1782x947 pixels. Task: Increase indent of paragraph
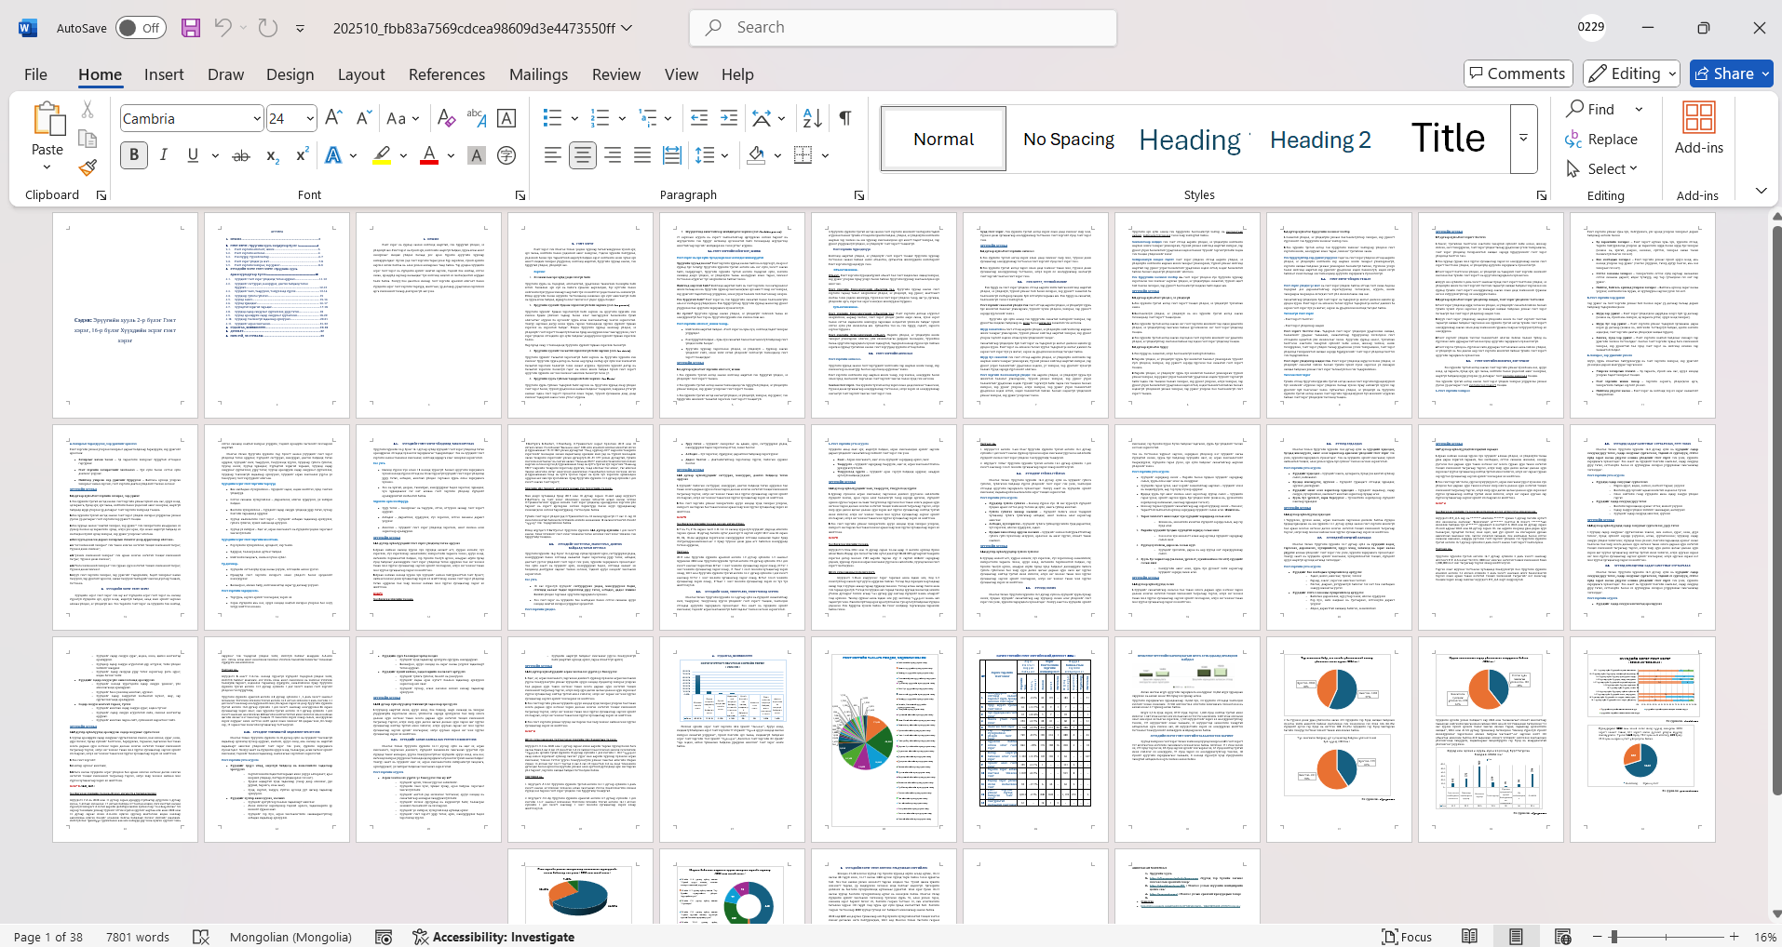pyautogui.click(x=729, y=118)
